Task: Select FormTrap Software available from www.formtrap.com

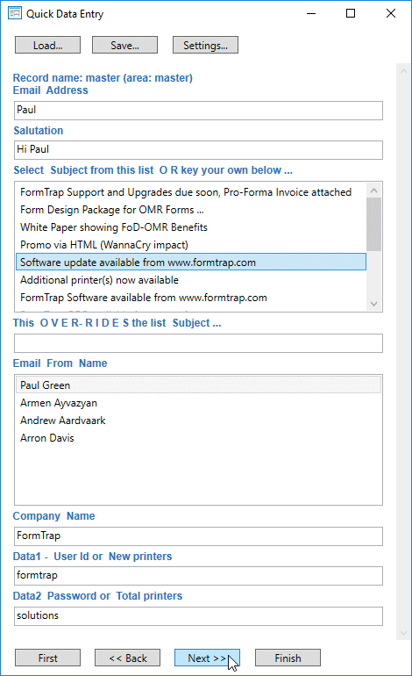Action: 191,298
